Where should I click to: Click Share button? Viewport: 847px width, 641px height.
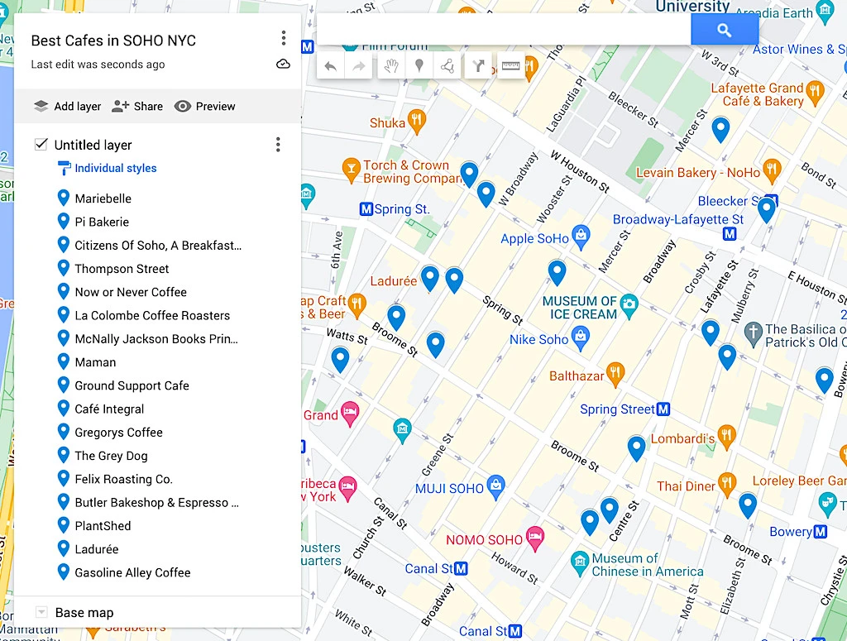137,106
